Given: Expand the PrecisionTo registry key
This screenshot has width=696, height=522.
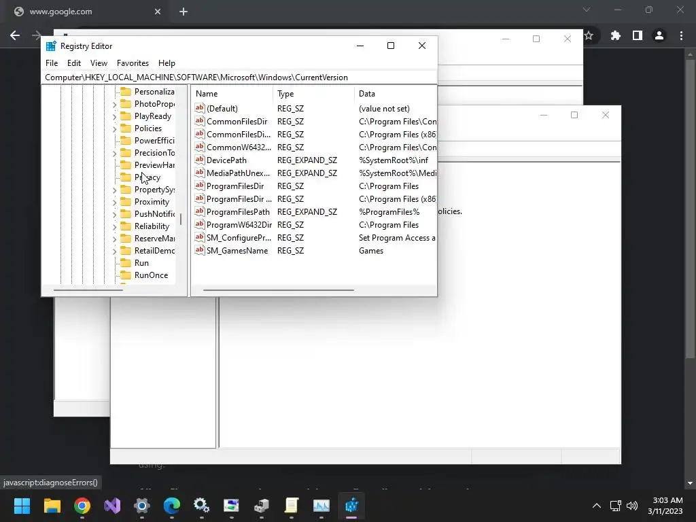Looking at the screenshot, I should click(114, 153).
